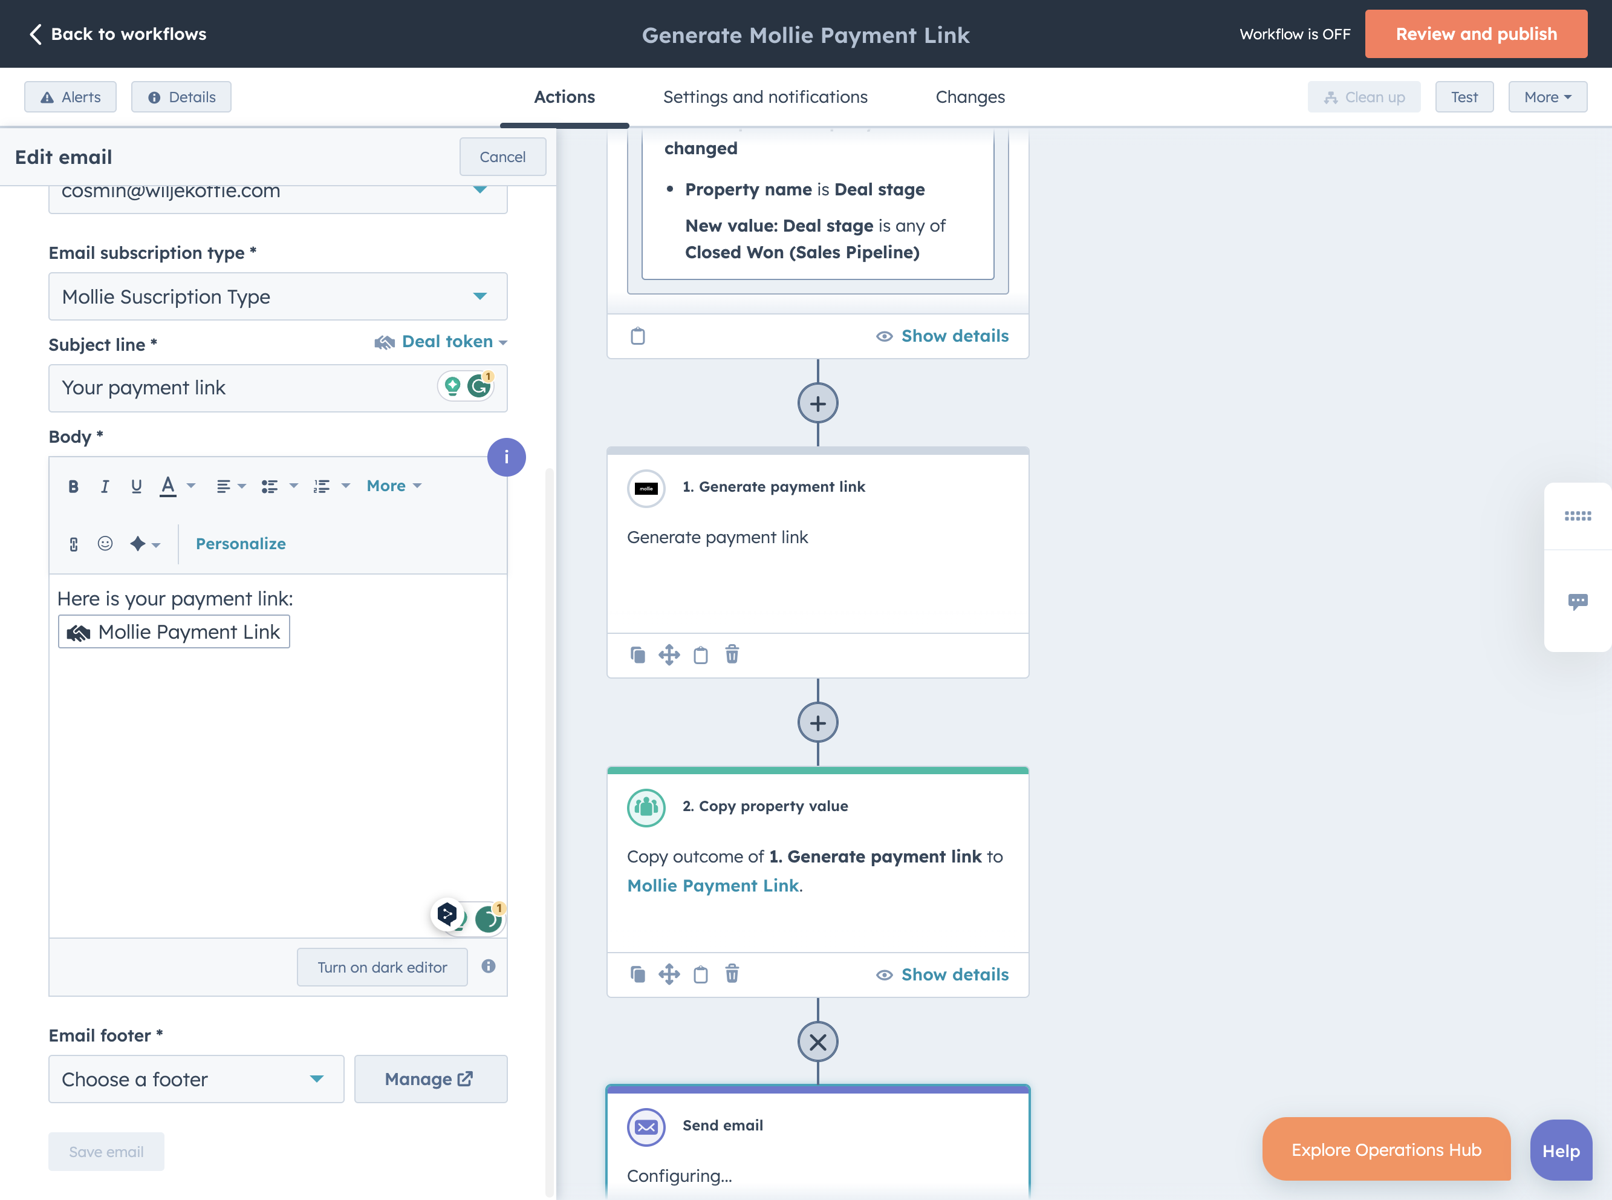Switch to the Changes tab
This screenshot has width=1612, height=1200.
(x=970, y=97)
